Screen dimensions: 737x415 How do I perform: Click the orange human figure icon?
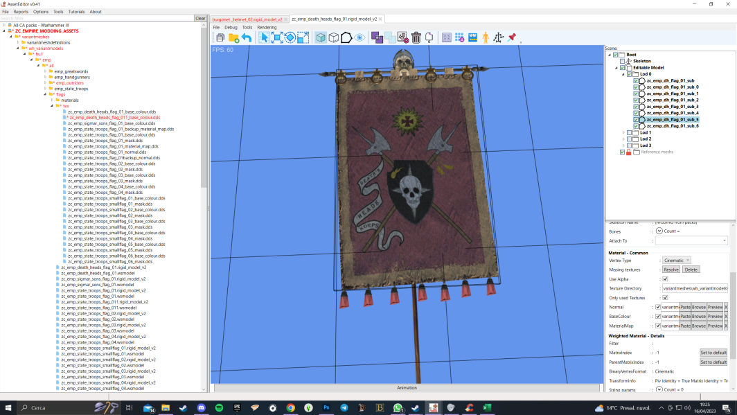486,37
